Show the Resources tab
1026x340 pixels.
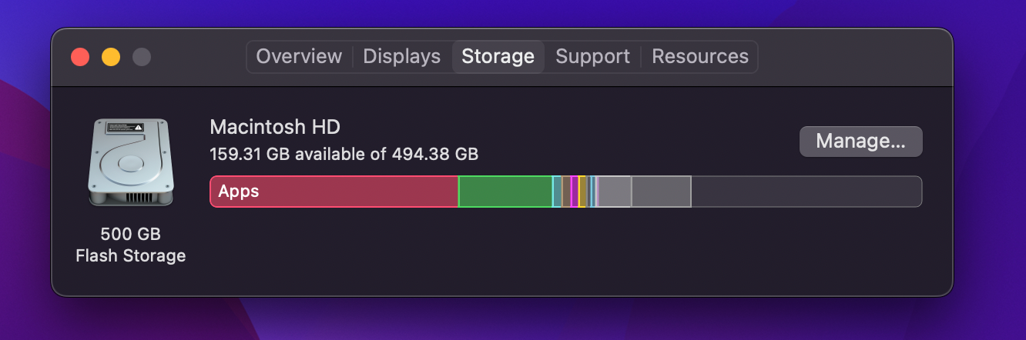click(x=700, y=57)
